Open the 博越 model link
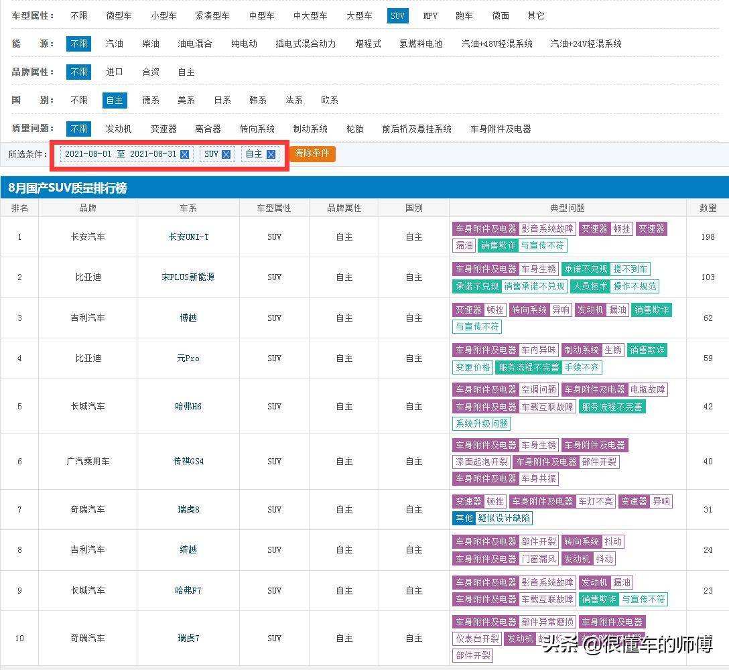The height and width of the screenshot is (670, 729). point(188,318)
